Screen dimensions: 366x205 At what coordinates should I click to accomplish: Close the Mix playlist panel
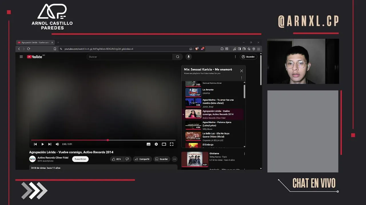click(242, 71)
